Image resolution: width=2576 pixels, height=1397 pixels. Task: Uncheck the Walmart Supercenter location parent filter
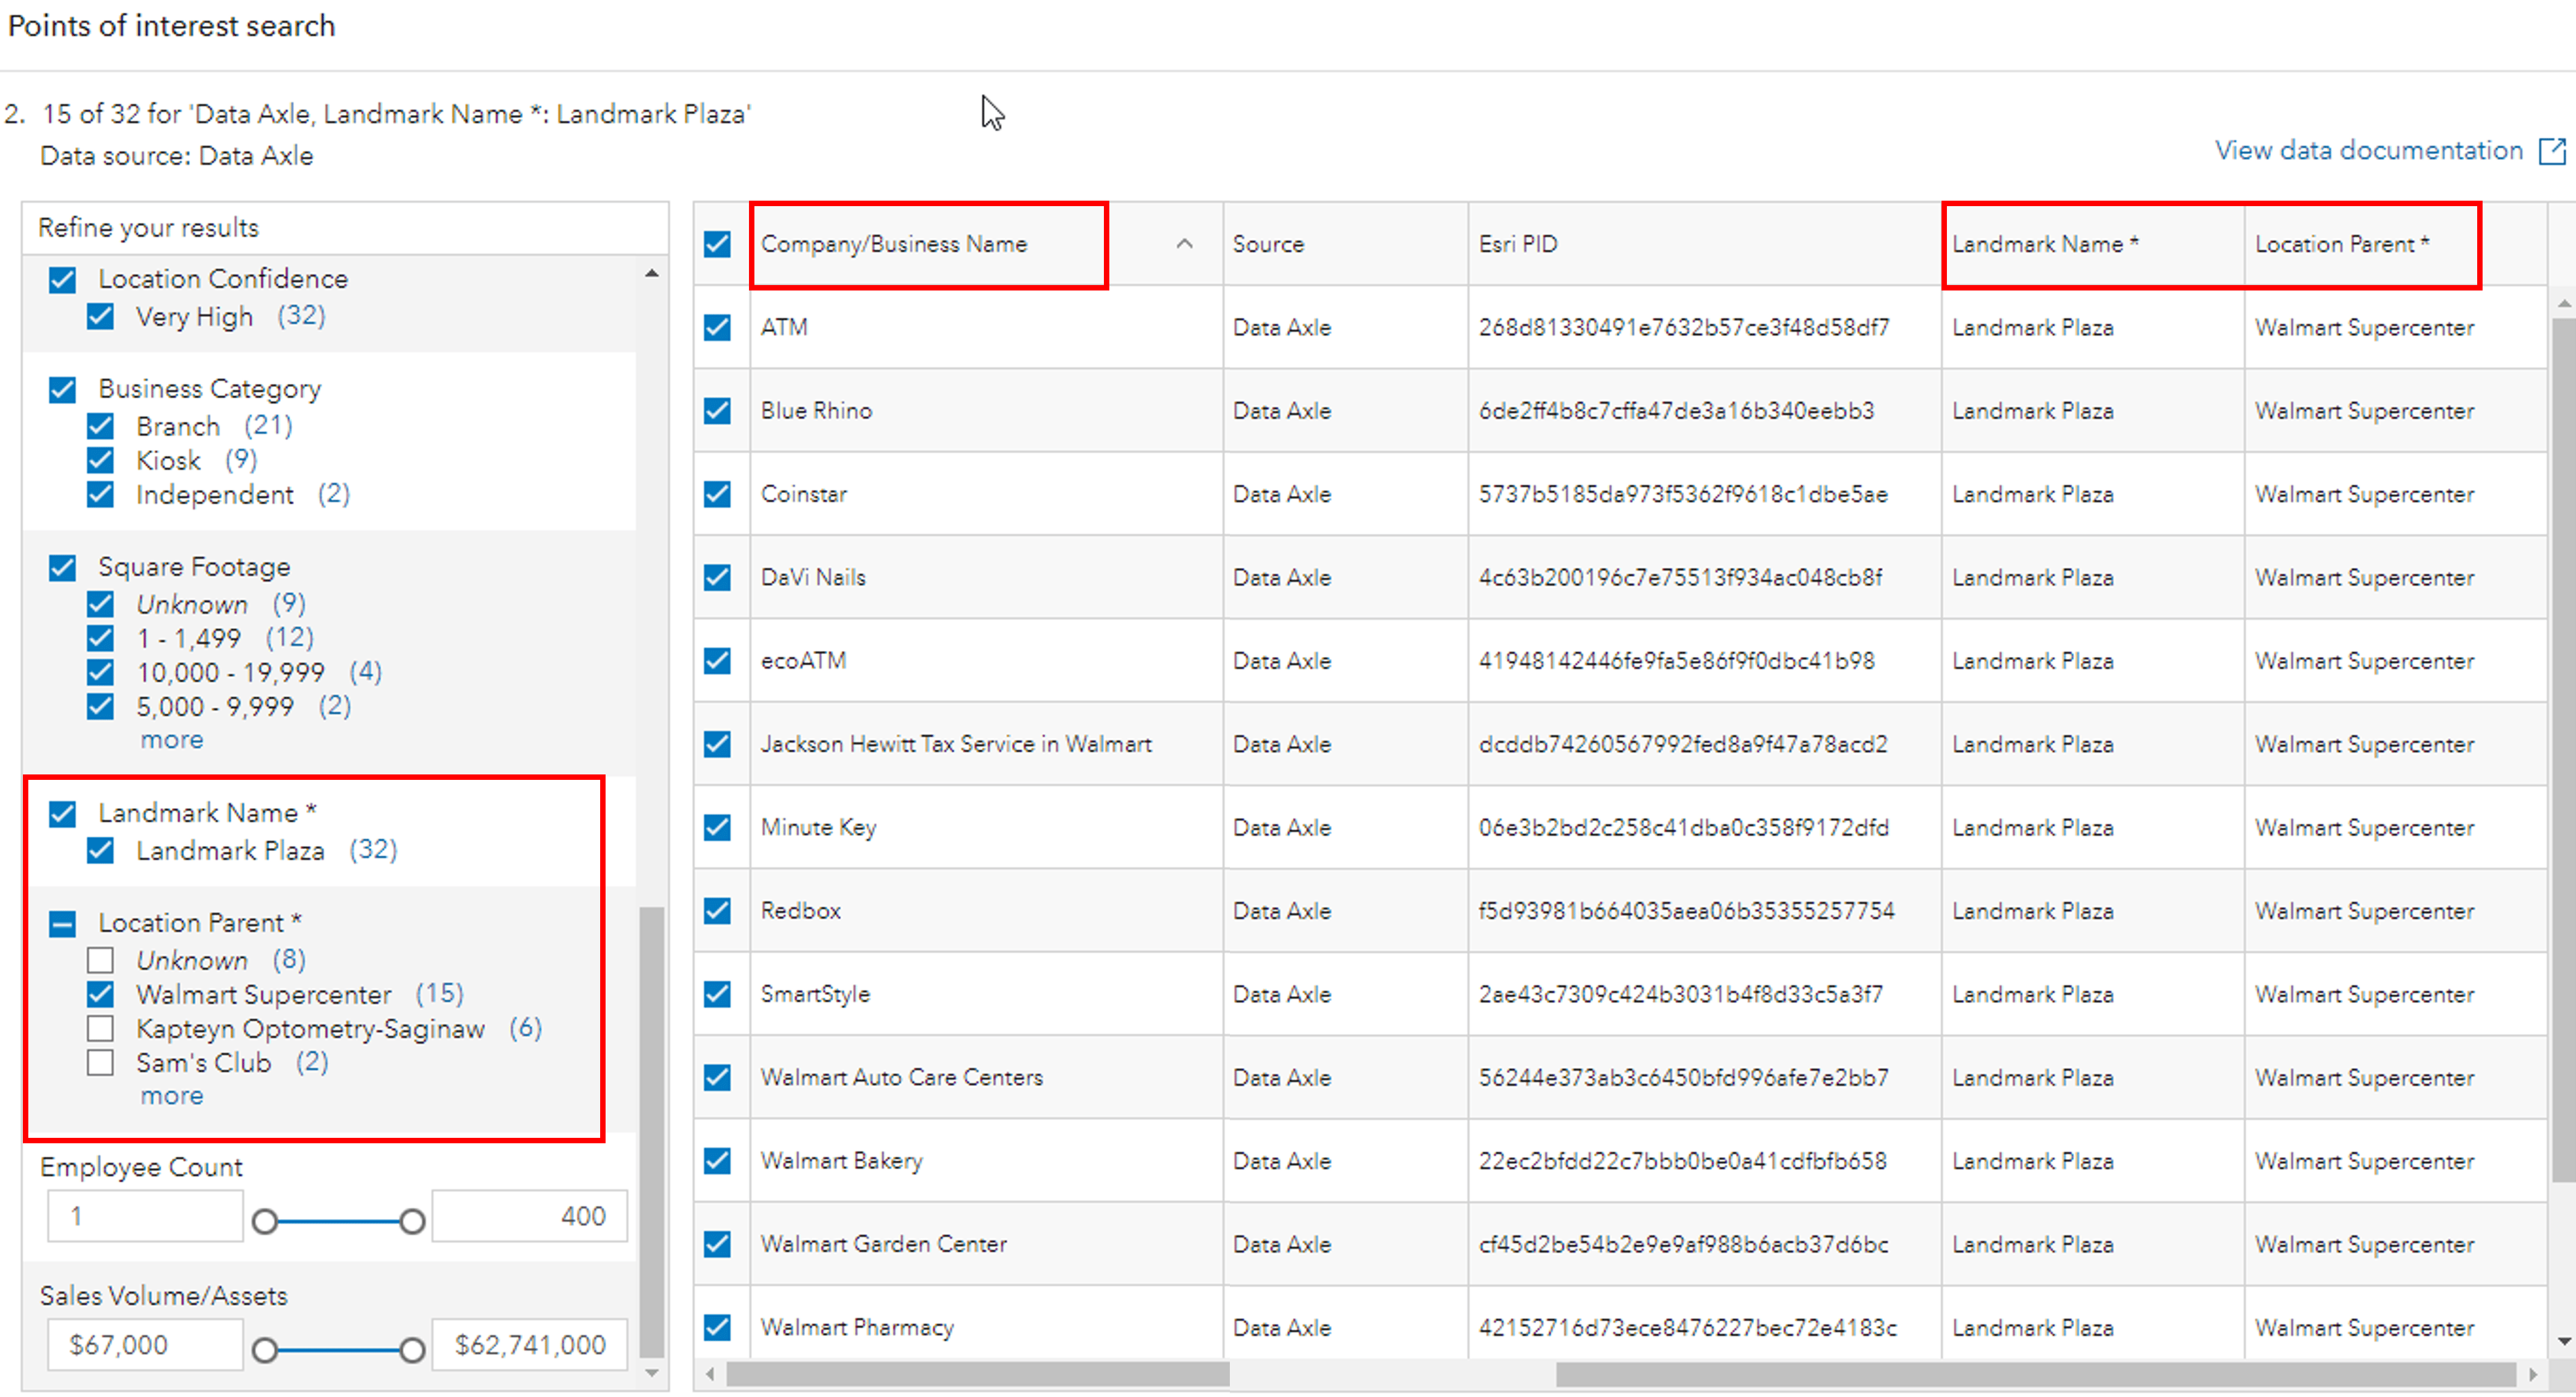100,994
